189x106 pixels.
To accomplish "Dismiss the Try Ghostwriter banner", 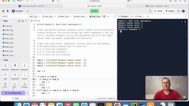I will point(27,93).
